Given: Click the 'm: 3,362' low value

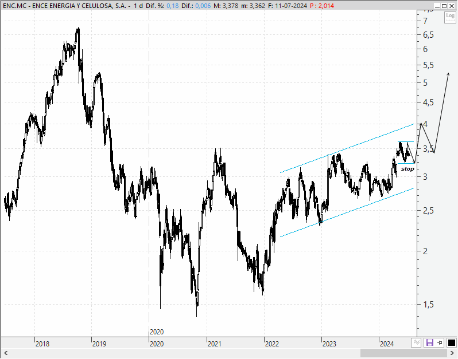Looking at the screenshot, I should 253,6.
